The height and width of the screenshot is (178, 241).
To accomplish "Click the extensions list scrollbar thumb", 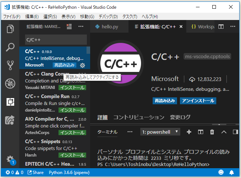I will point(88,50).
